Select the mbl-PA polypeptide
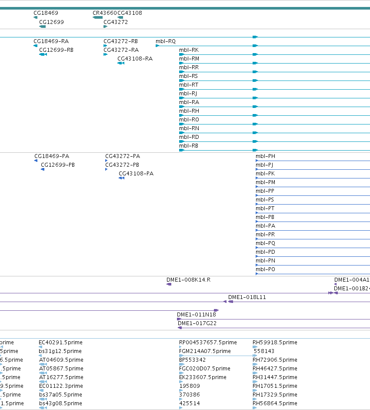This screenshot has height=410, width=370. (265, 225)
